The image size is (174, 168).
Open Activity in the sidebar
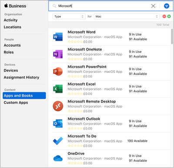coord(10,20)
